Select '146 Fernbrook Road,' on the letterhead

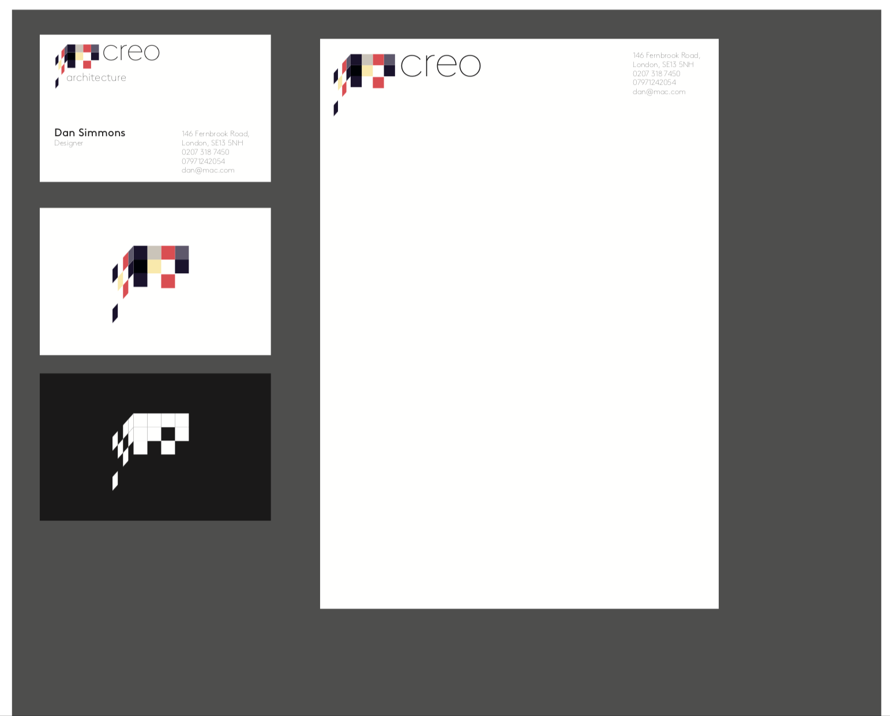(x=666, y=55)
